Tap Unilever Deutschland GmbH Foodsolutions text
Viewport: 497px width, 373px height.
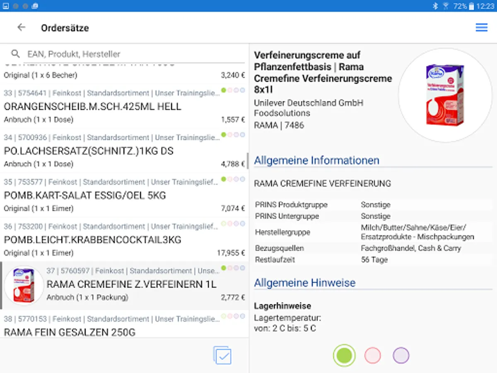(309, 108)
